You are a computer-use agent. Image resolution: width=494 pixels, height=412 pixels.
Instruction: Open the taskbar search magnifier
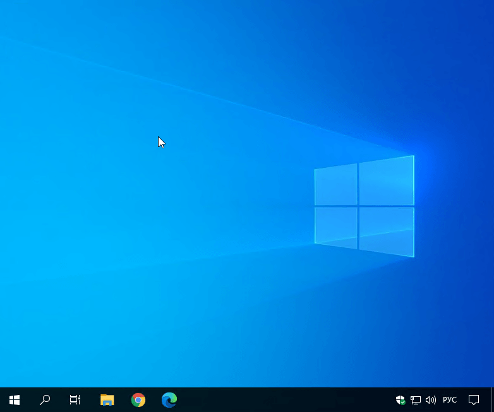[45, 400]
